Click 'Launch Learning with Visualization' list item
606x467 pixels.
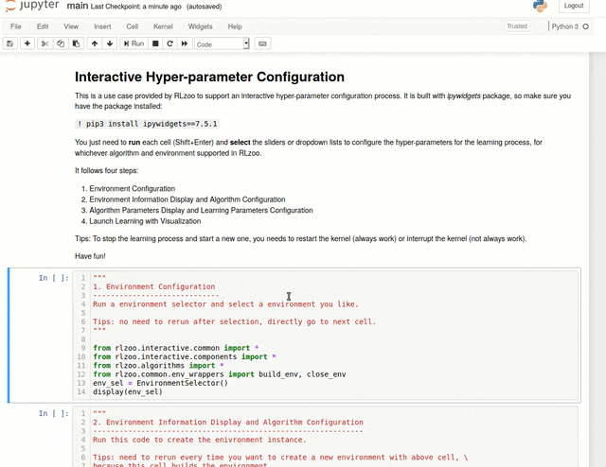145,221
